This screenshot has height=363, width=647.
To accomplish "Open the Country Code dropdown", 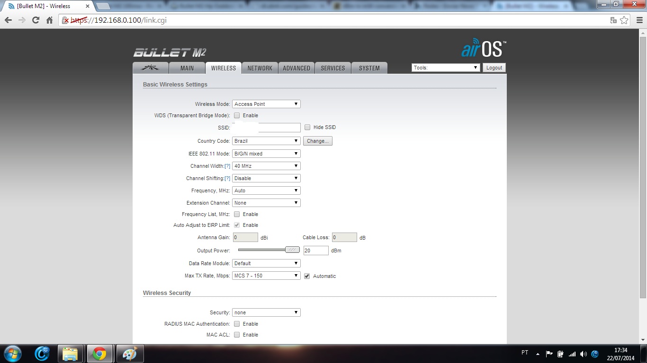I will coord(266,141).
